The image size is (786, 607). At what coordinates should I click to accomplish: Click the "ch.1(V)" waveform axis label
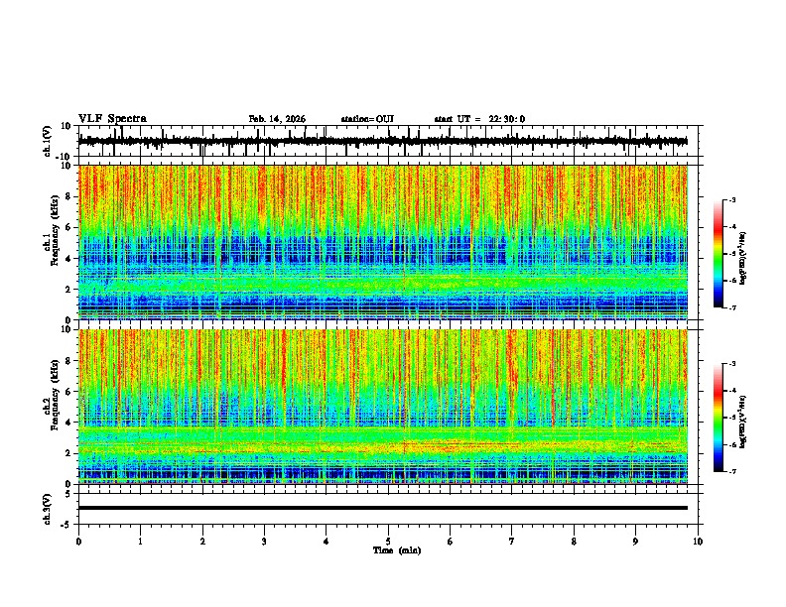[x=48, y=141]
